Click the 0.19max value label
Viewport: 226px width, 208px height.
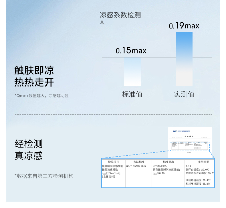click(184, 26)
